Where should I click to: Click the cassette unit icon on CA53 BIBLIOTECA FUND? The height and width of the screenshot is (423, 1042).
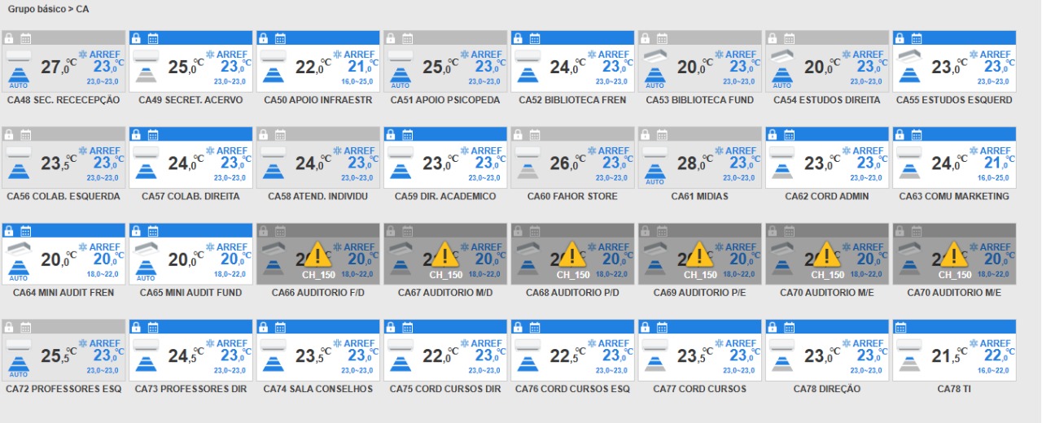tap(655, 57)
